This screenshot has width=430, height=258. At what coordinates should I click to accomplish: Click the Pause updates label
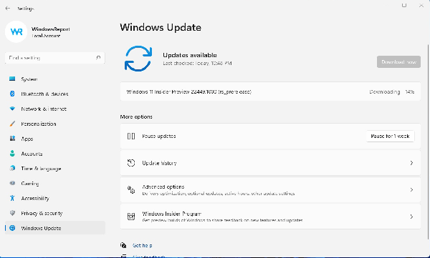[159, 136]
